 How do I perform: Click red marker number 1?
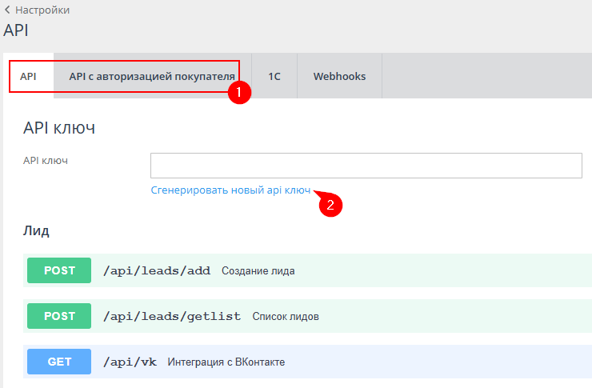pos(239,92)
